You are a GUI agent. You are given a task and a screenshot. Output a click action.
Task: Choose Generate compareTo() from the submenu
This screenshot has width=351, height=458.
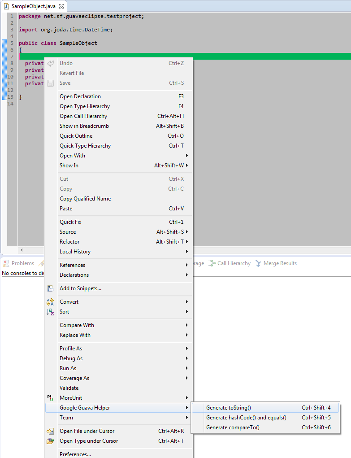(265, 427)
